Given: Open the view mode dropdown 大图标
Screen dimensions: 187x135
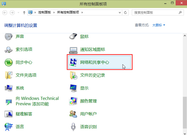Looking at the screenshot, I should pos(159,25).
